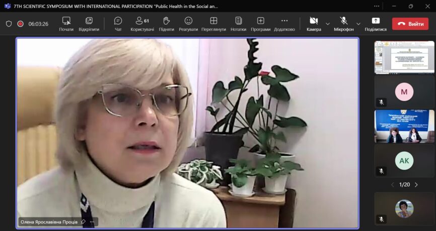Image resolution: width=436 pixels, height=231 pixels.
Task: Open the Переглянути view menu
Action: pos(213,23)
